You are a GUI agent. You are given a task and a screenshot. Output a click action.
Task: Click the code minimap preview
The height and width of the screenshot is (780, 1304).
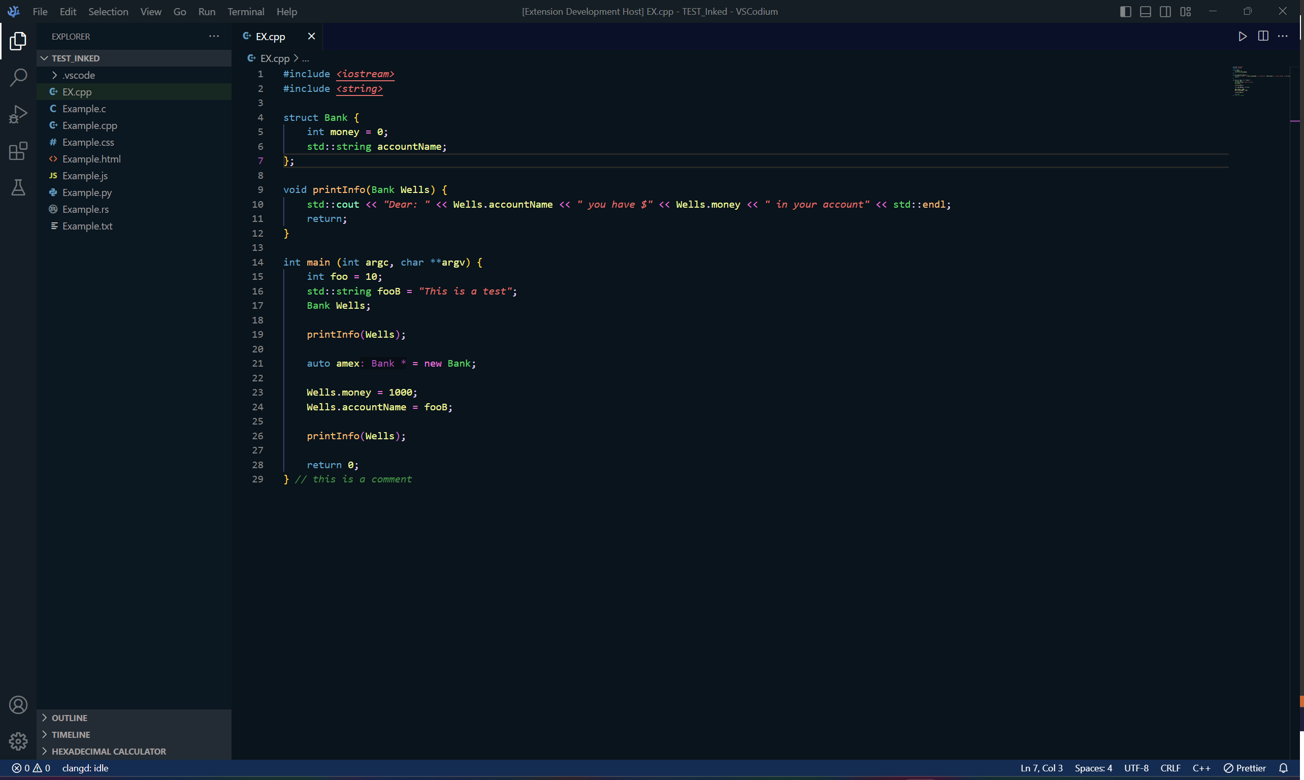(1260, 81)
